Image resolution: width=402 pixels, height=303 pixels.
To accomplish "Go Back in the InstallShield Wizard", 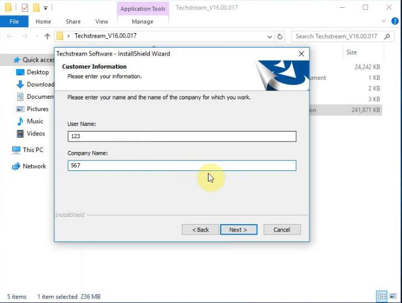I will pos(201,230).
